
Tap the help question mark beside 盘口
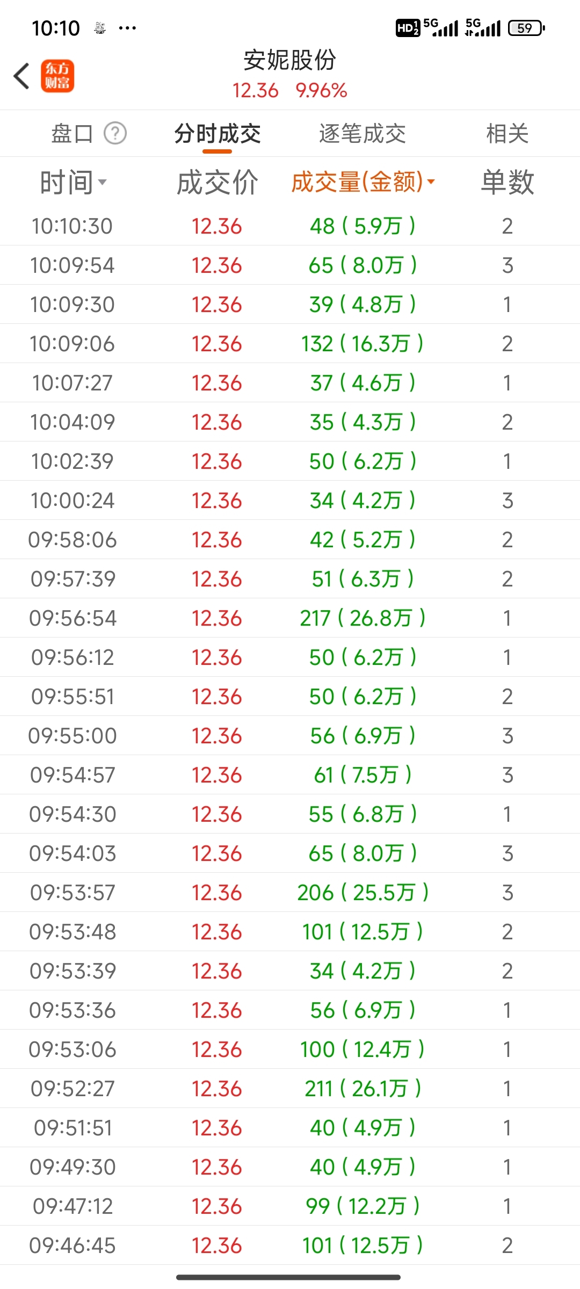click(115, 133)
